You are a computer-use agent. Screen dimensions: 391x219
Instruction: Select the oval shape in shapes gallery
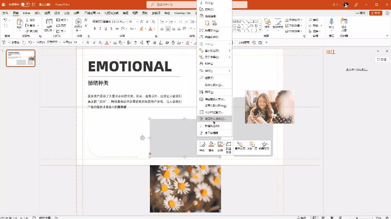[x=256, y=22]
